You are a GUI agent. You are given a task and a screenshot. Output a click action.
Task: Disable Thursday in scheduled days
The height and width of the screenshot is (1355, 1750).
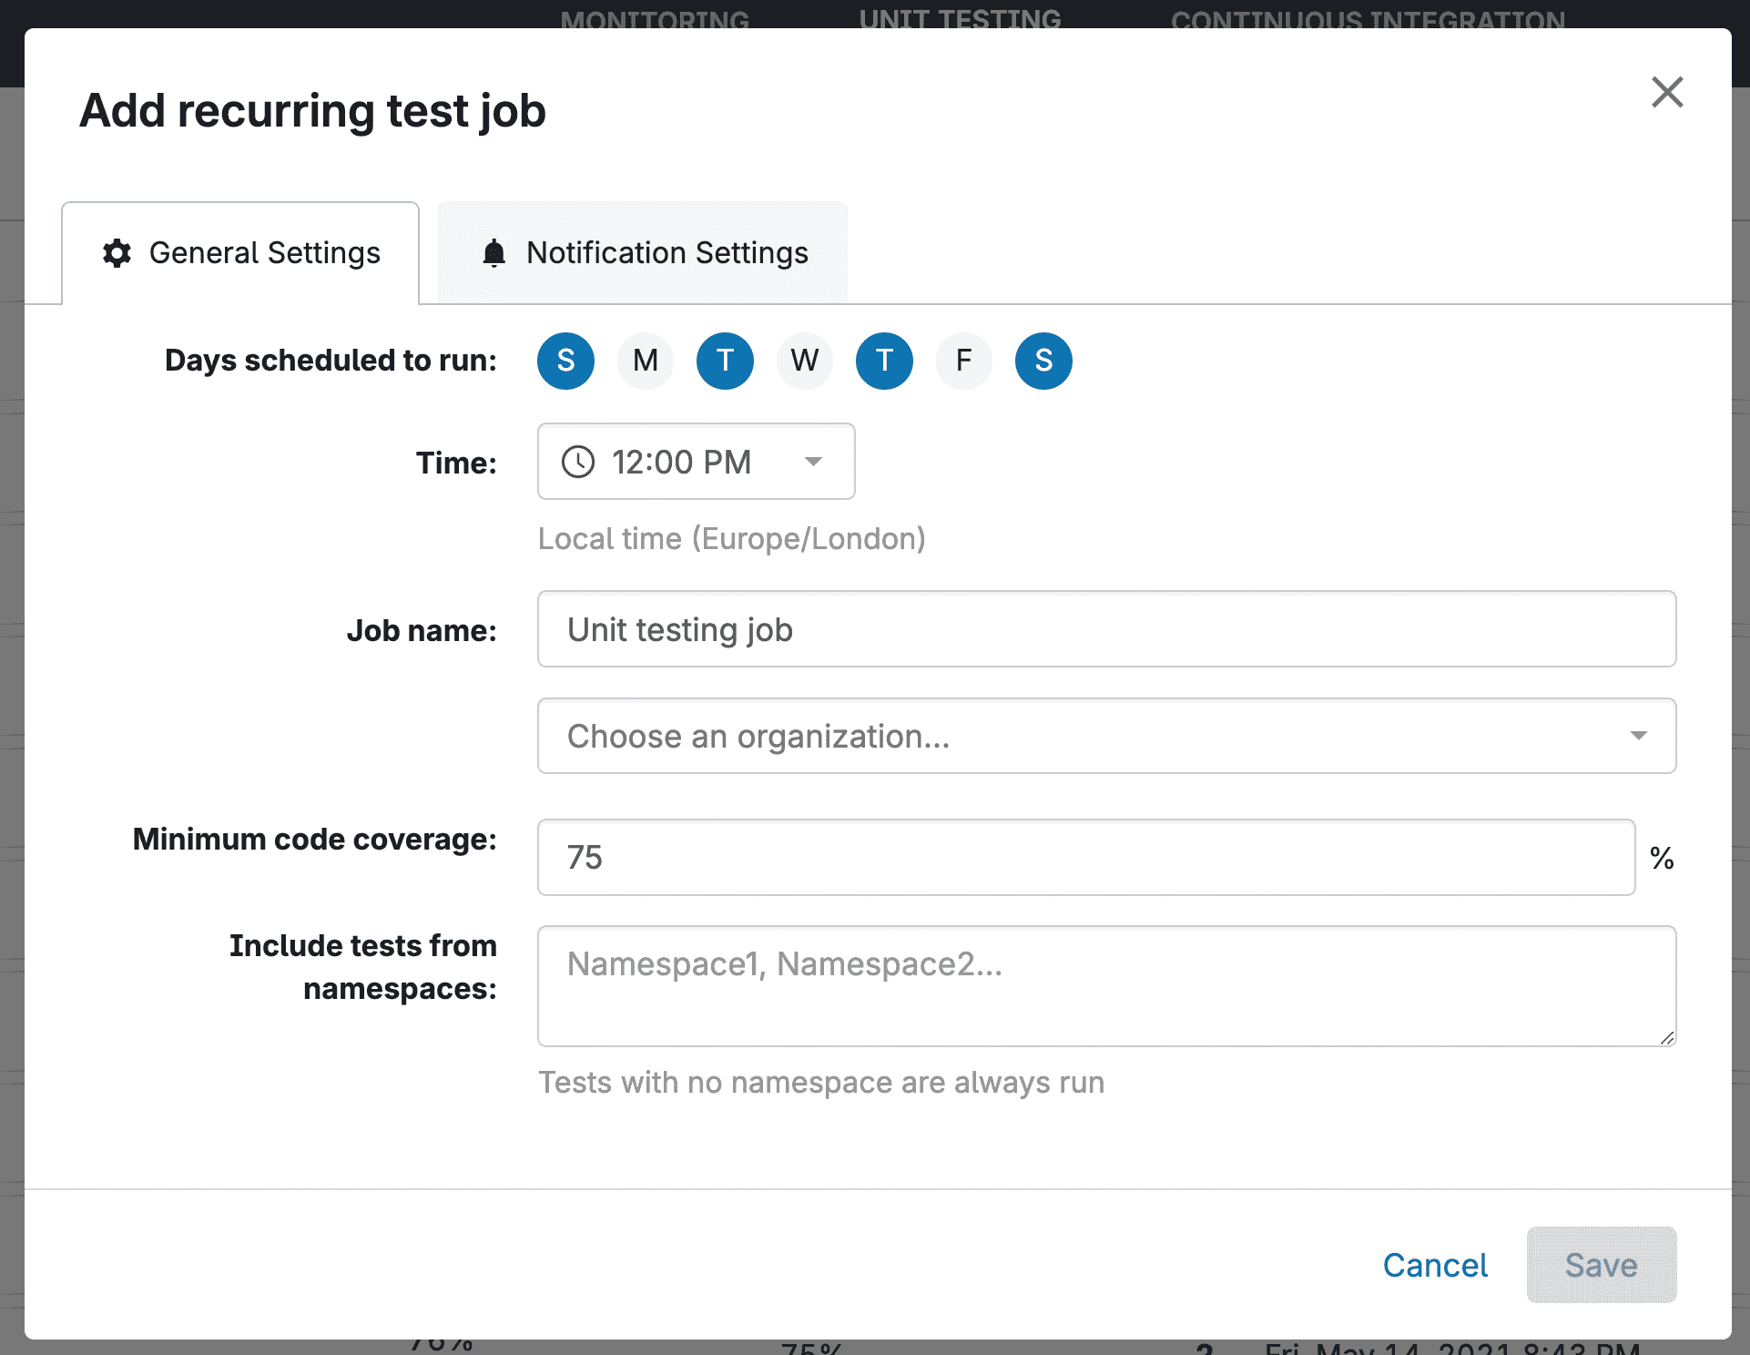[x=884, y=361]
